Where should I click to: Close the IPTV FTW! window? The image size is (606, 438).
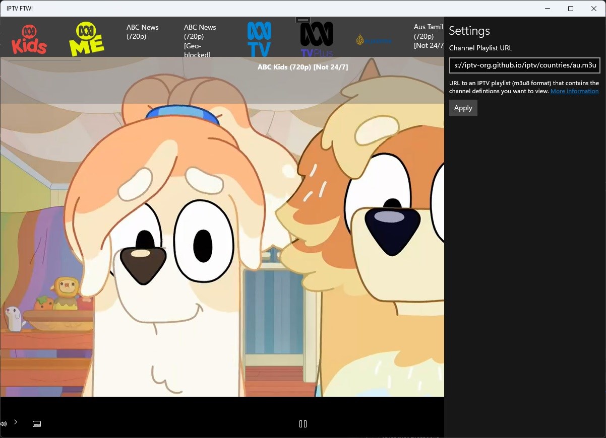594,9
